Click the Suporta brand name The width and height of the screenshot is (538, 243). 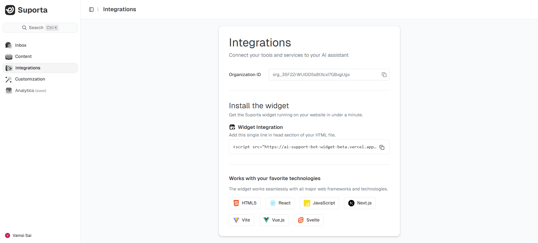(33, 10)
